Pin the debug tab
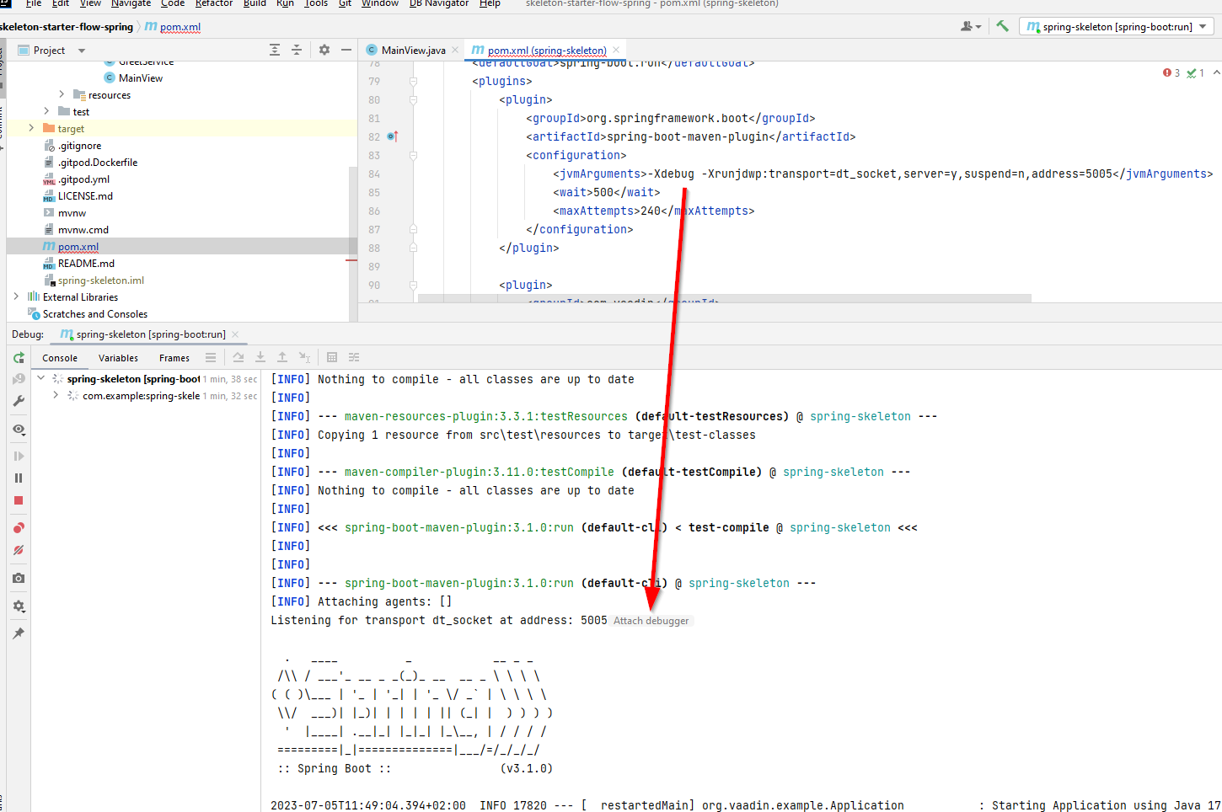This screenshot has width=1222, height=812. 19,633
